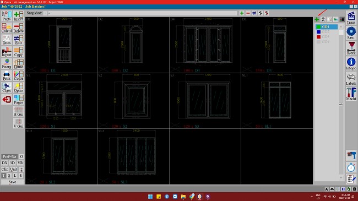The image size is (358, 201).
Task: Open the Saw cutting tool
Action: [351, 33]
